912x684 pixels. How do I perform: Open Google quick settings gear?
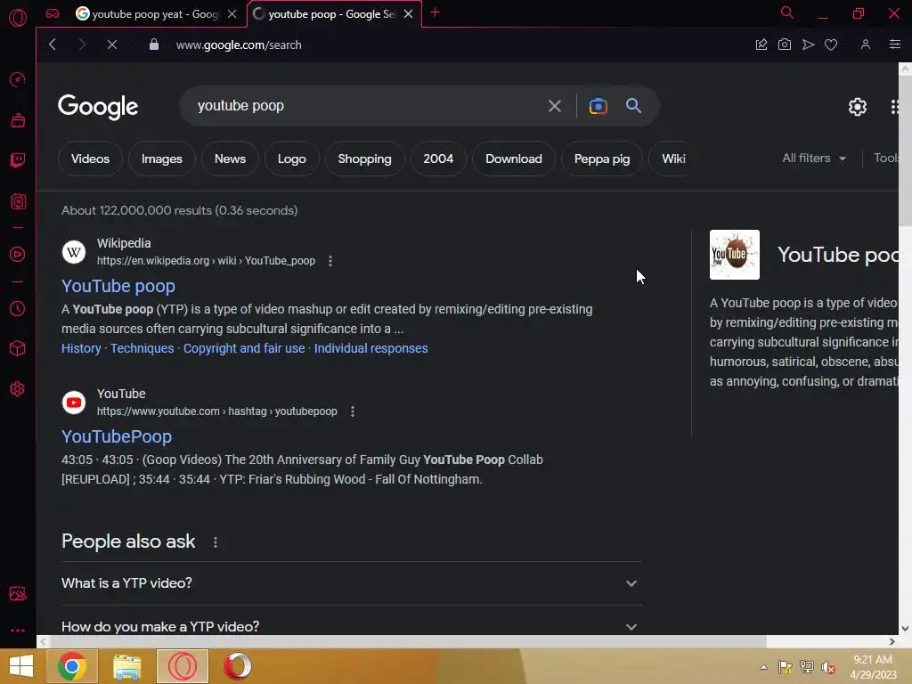pos(858,107)
